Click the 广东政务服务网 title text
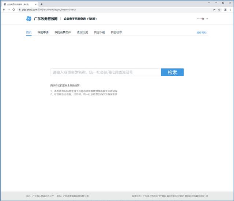The height and width of the screenshot is (201, 234). pos(46,19)
